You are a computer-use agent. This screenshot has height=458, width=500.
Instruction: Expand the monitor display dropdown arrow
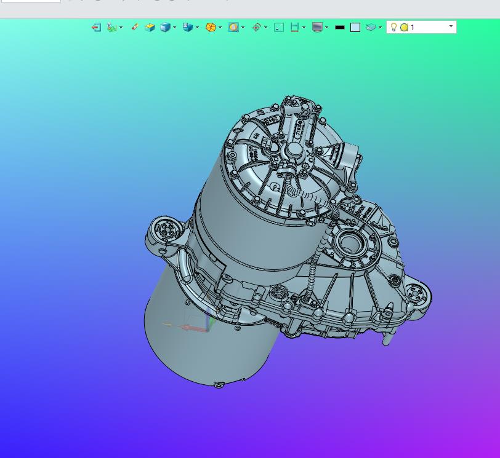click(326, 28)
